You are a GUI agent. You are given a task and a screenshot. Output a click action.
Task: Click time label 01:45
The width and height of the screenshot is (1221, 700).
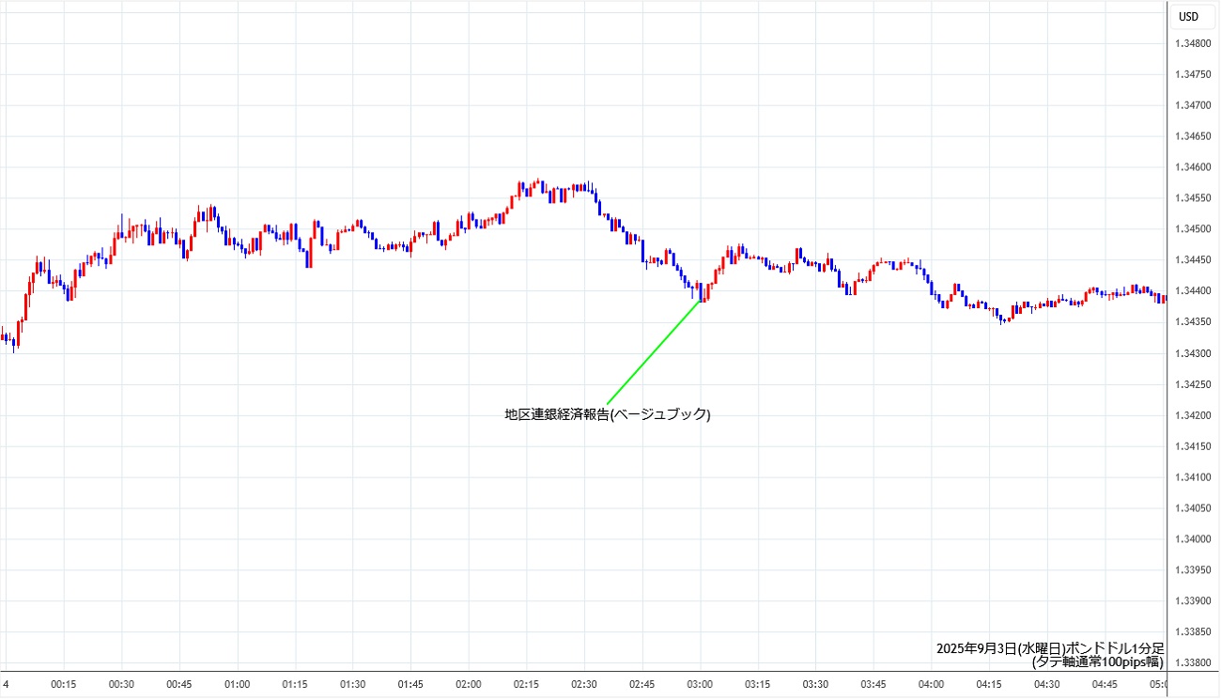pyautogui.click(x=410, y=685)
